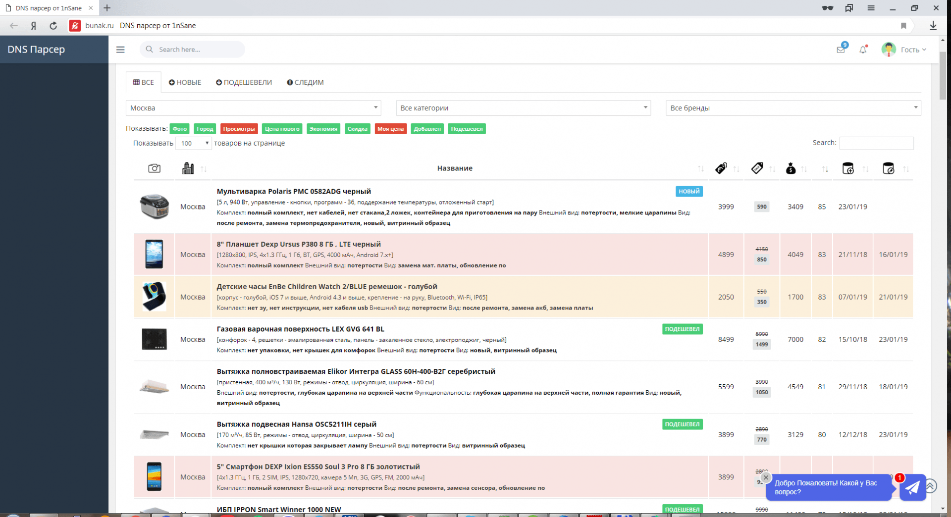The height and width of the screenshot is (517, 951).
Task: Reload the page in browser
Action: [x=53, y=26]
